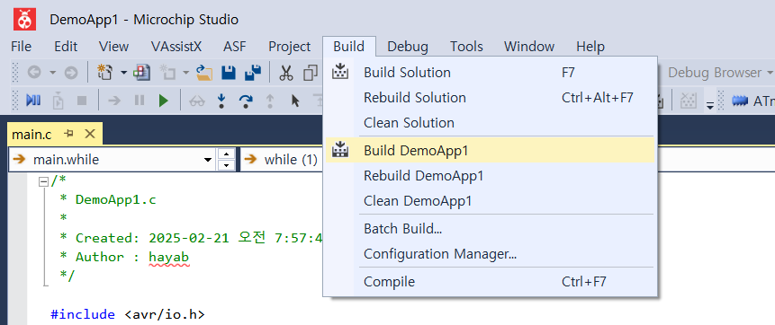775x325 pixels.
Task: Select Build DemoApp1 menu entry
Action: click(490, 151)
